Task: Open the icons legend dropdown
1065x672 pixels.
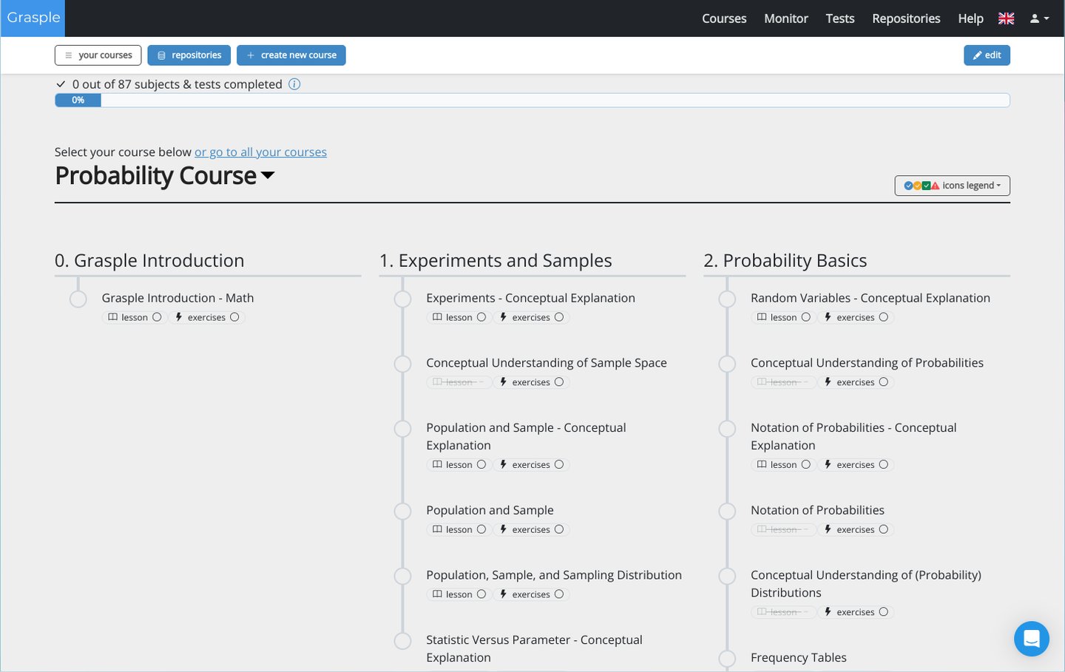Action: (953, 186)
